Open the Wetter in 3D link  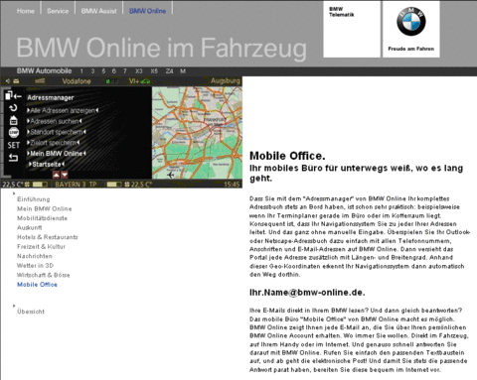tap(35, 266)
